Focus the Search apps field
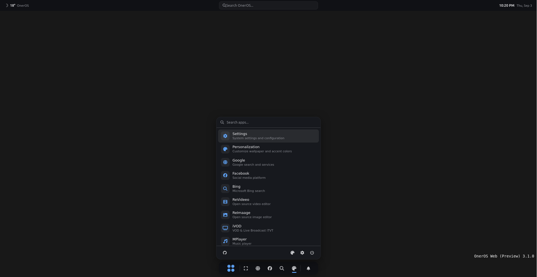The width and height of the screenshot is (537, 277). tap(268, 122)
